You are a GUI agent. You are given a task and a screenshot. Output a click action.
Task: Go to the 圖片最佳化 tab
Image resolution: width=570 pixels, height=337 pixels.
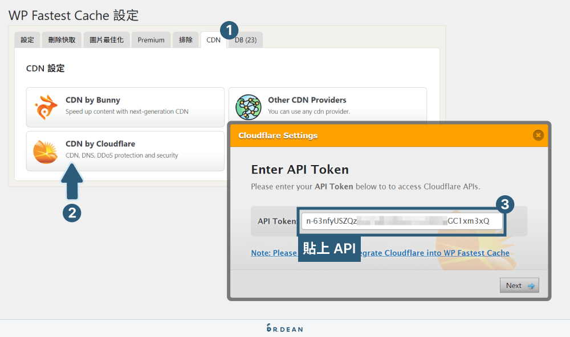106,39
